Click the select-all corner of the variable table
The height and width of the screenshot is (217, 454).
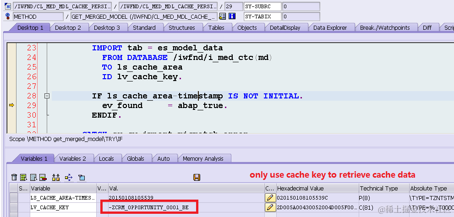point(14,188)
